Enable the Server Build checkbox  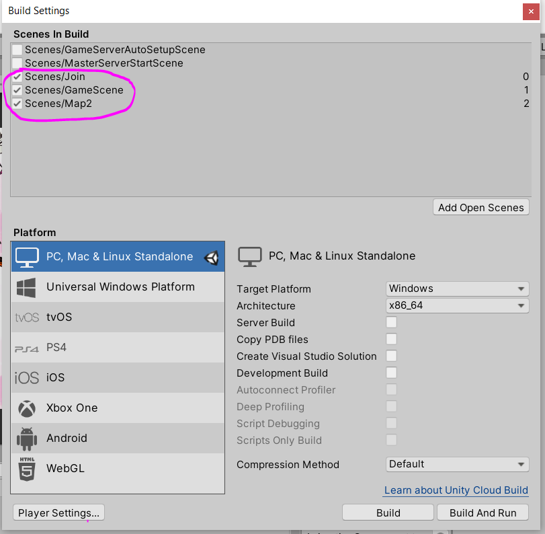(391, 322)
